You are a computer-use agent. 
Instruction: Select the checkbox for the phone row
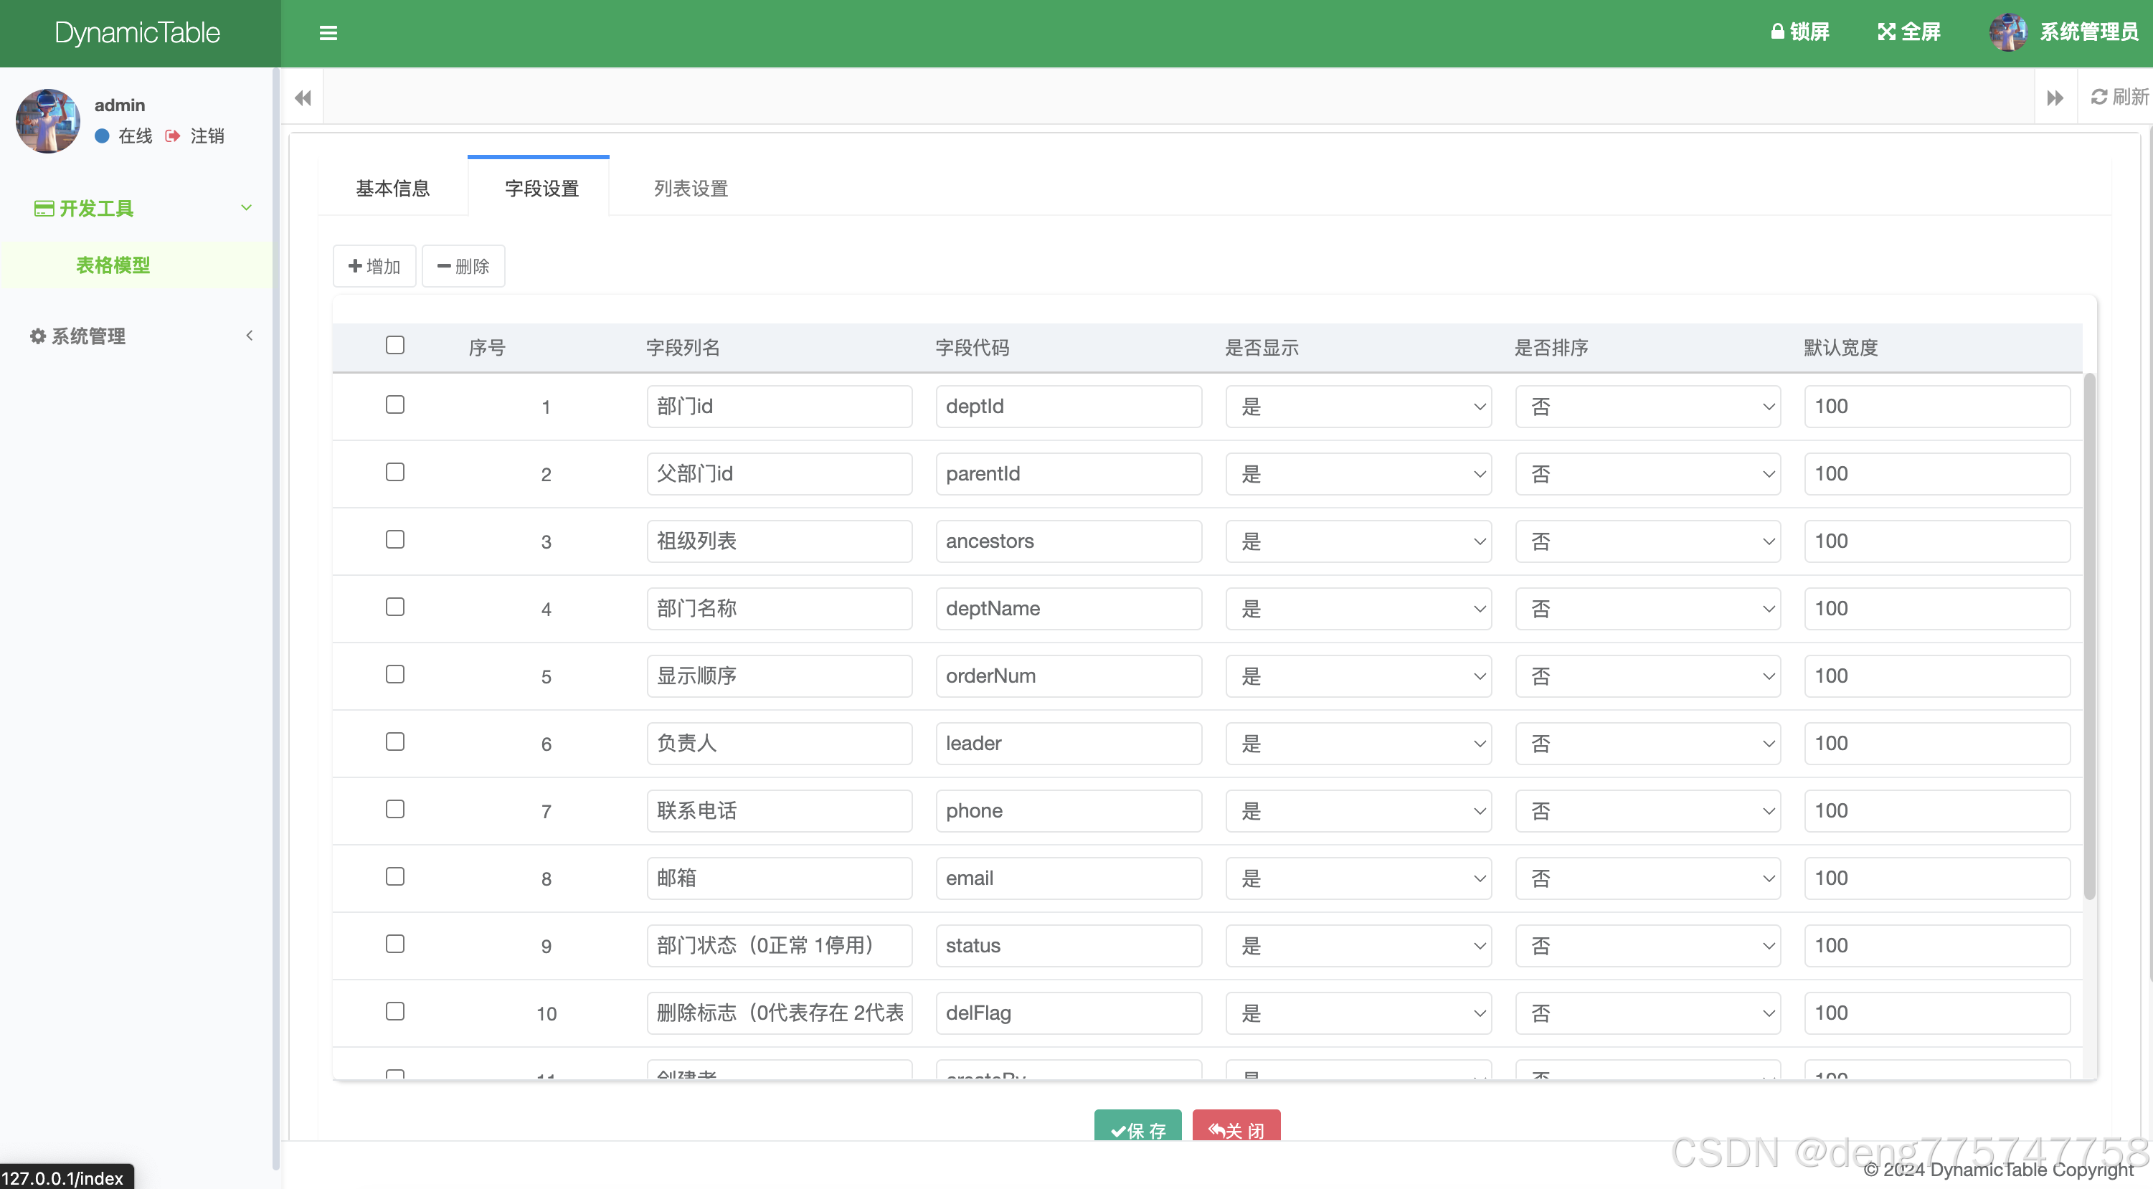tap(394, 809)
